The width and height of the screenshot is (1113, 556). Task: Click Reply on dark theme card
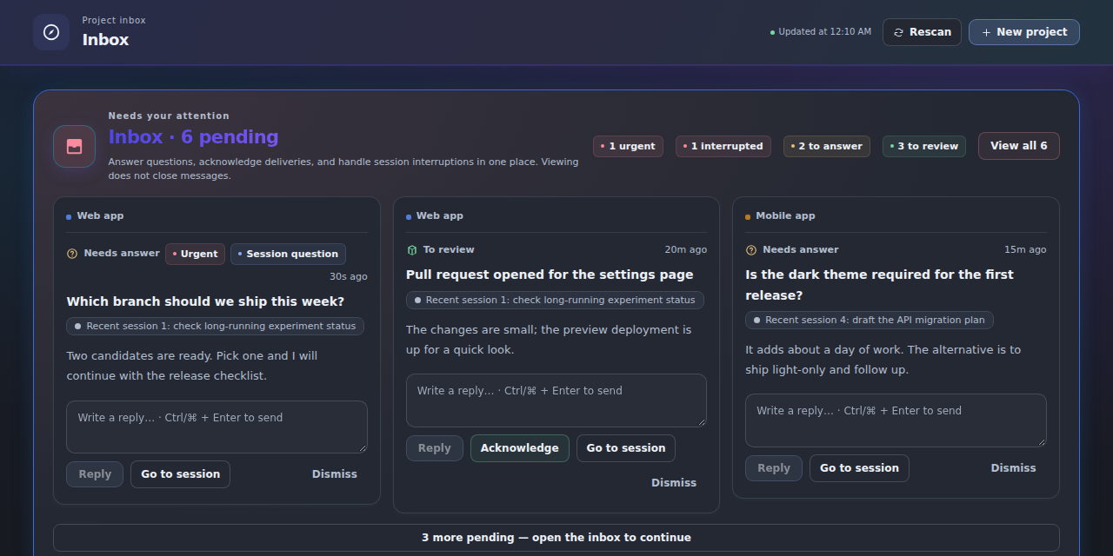(x=774, y=468)
